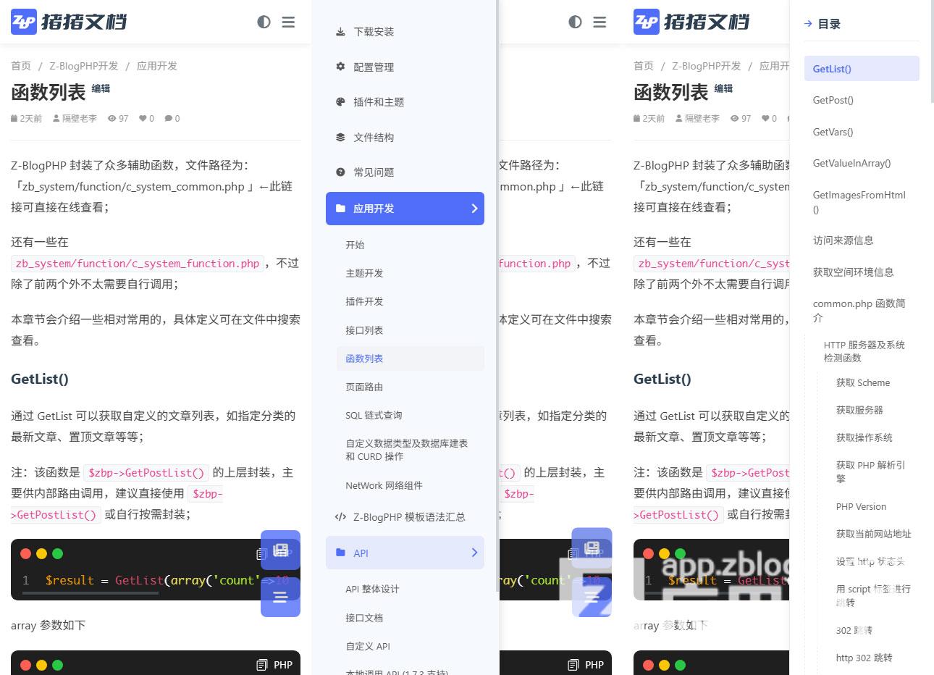Viewport: 934px width, 675px height.
Task: Toggle dark mode in the right header
Action: (575, 22)
